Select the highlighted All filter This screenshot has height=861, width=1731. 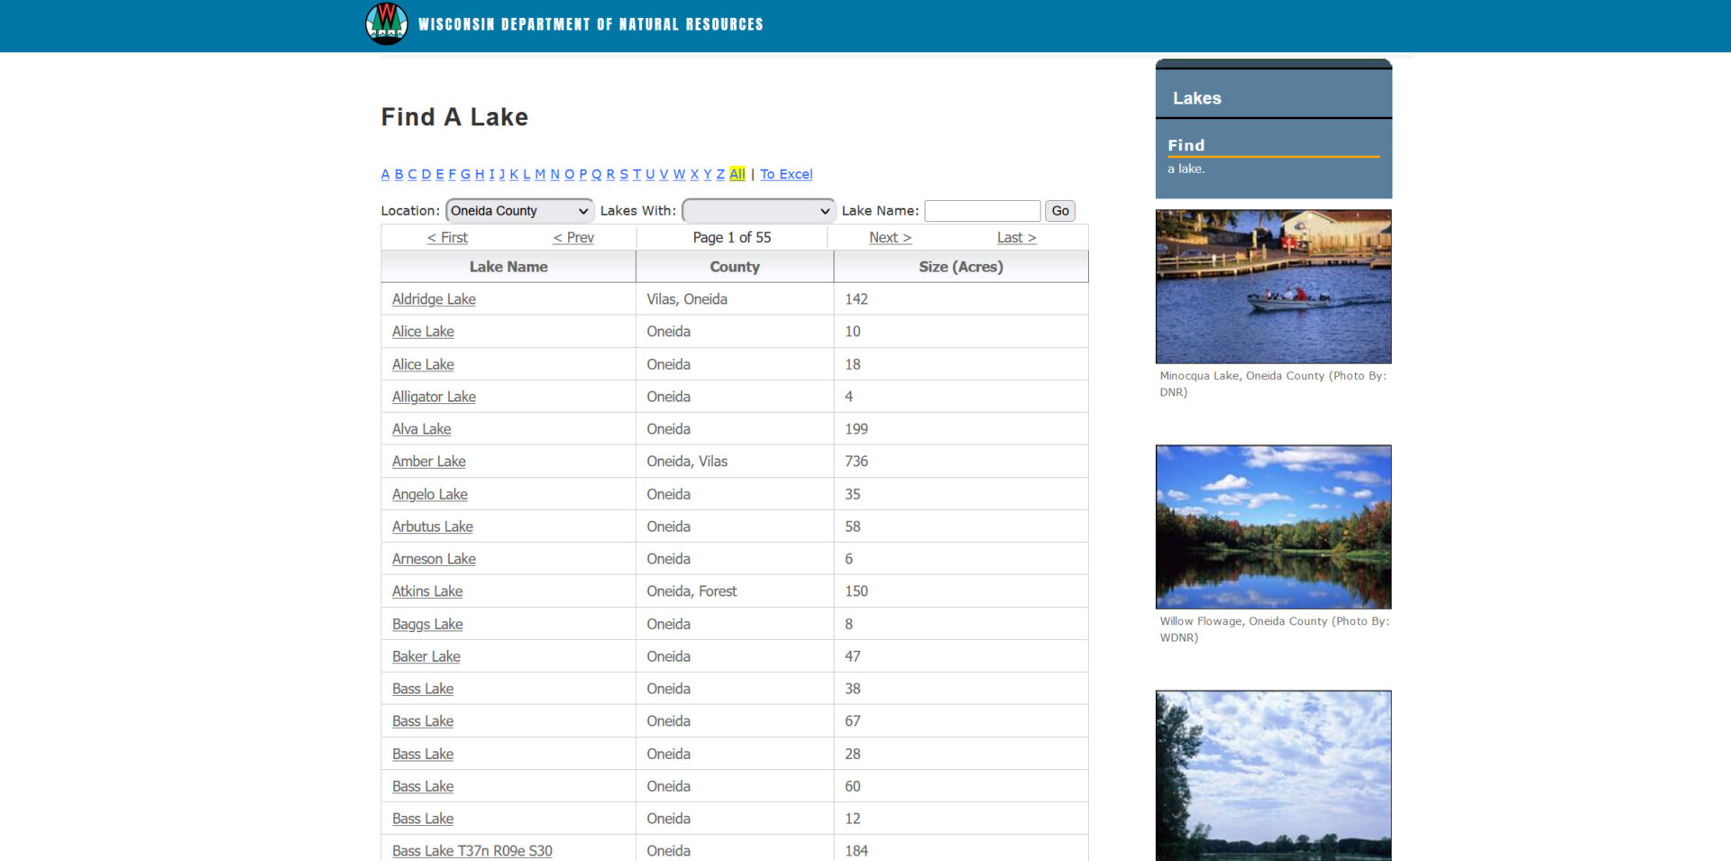click(737, 174)
